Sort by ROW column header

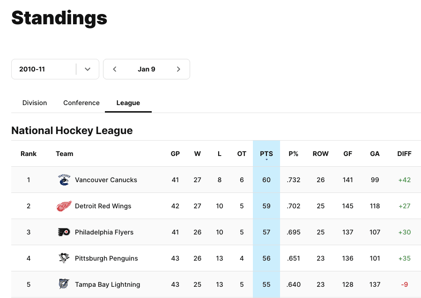[x=321, y=154]
